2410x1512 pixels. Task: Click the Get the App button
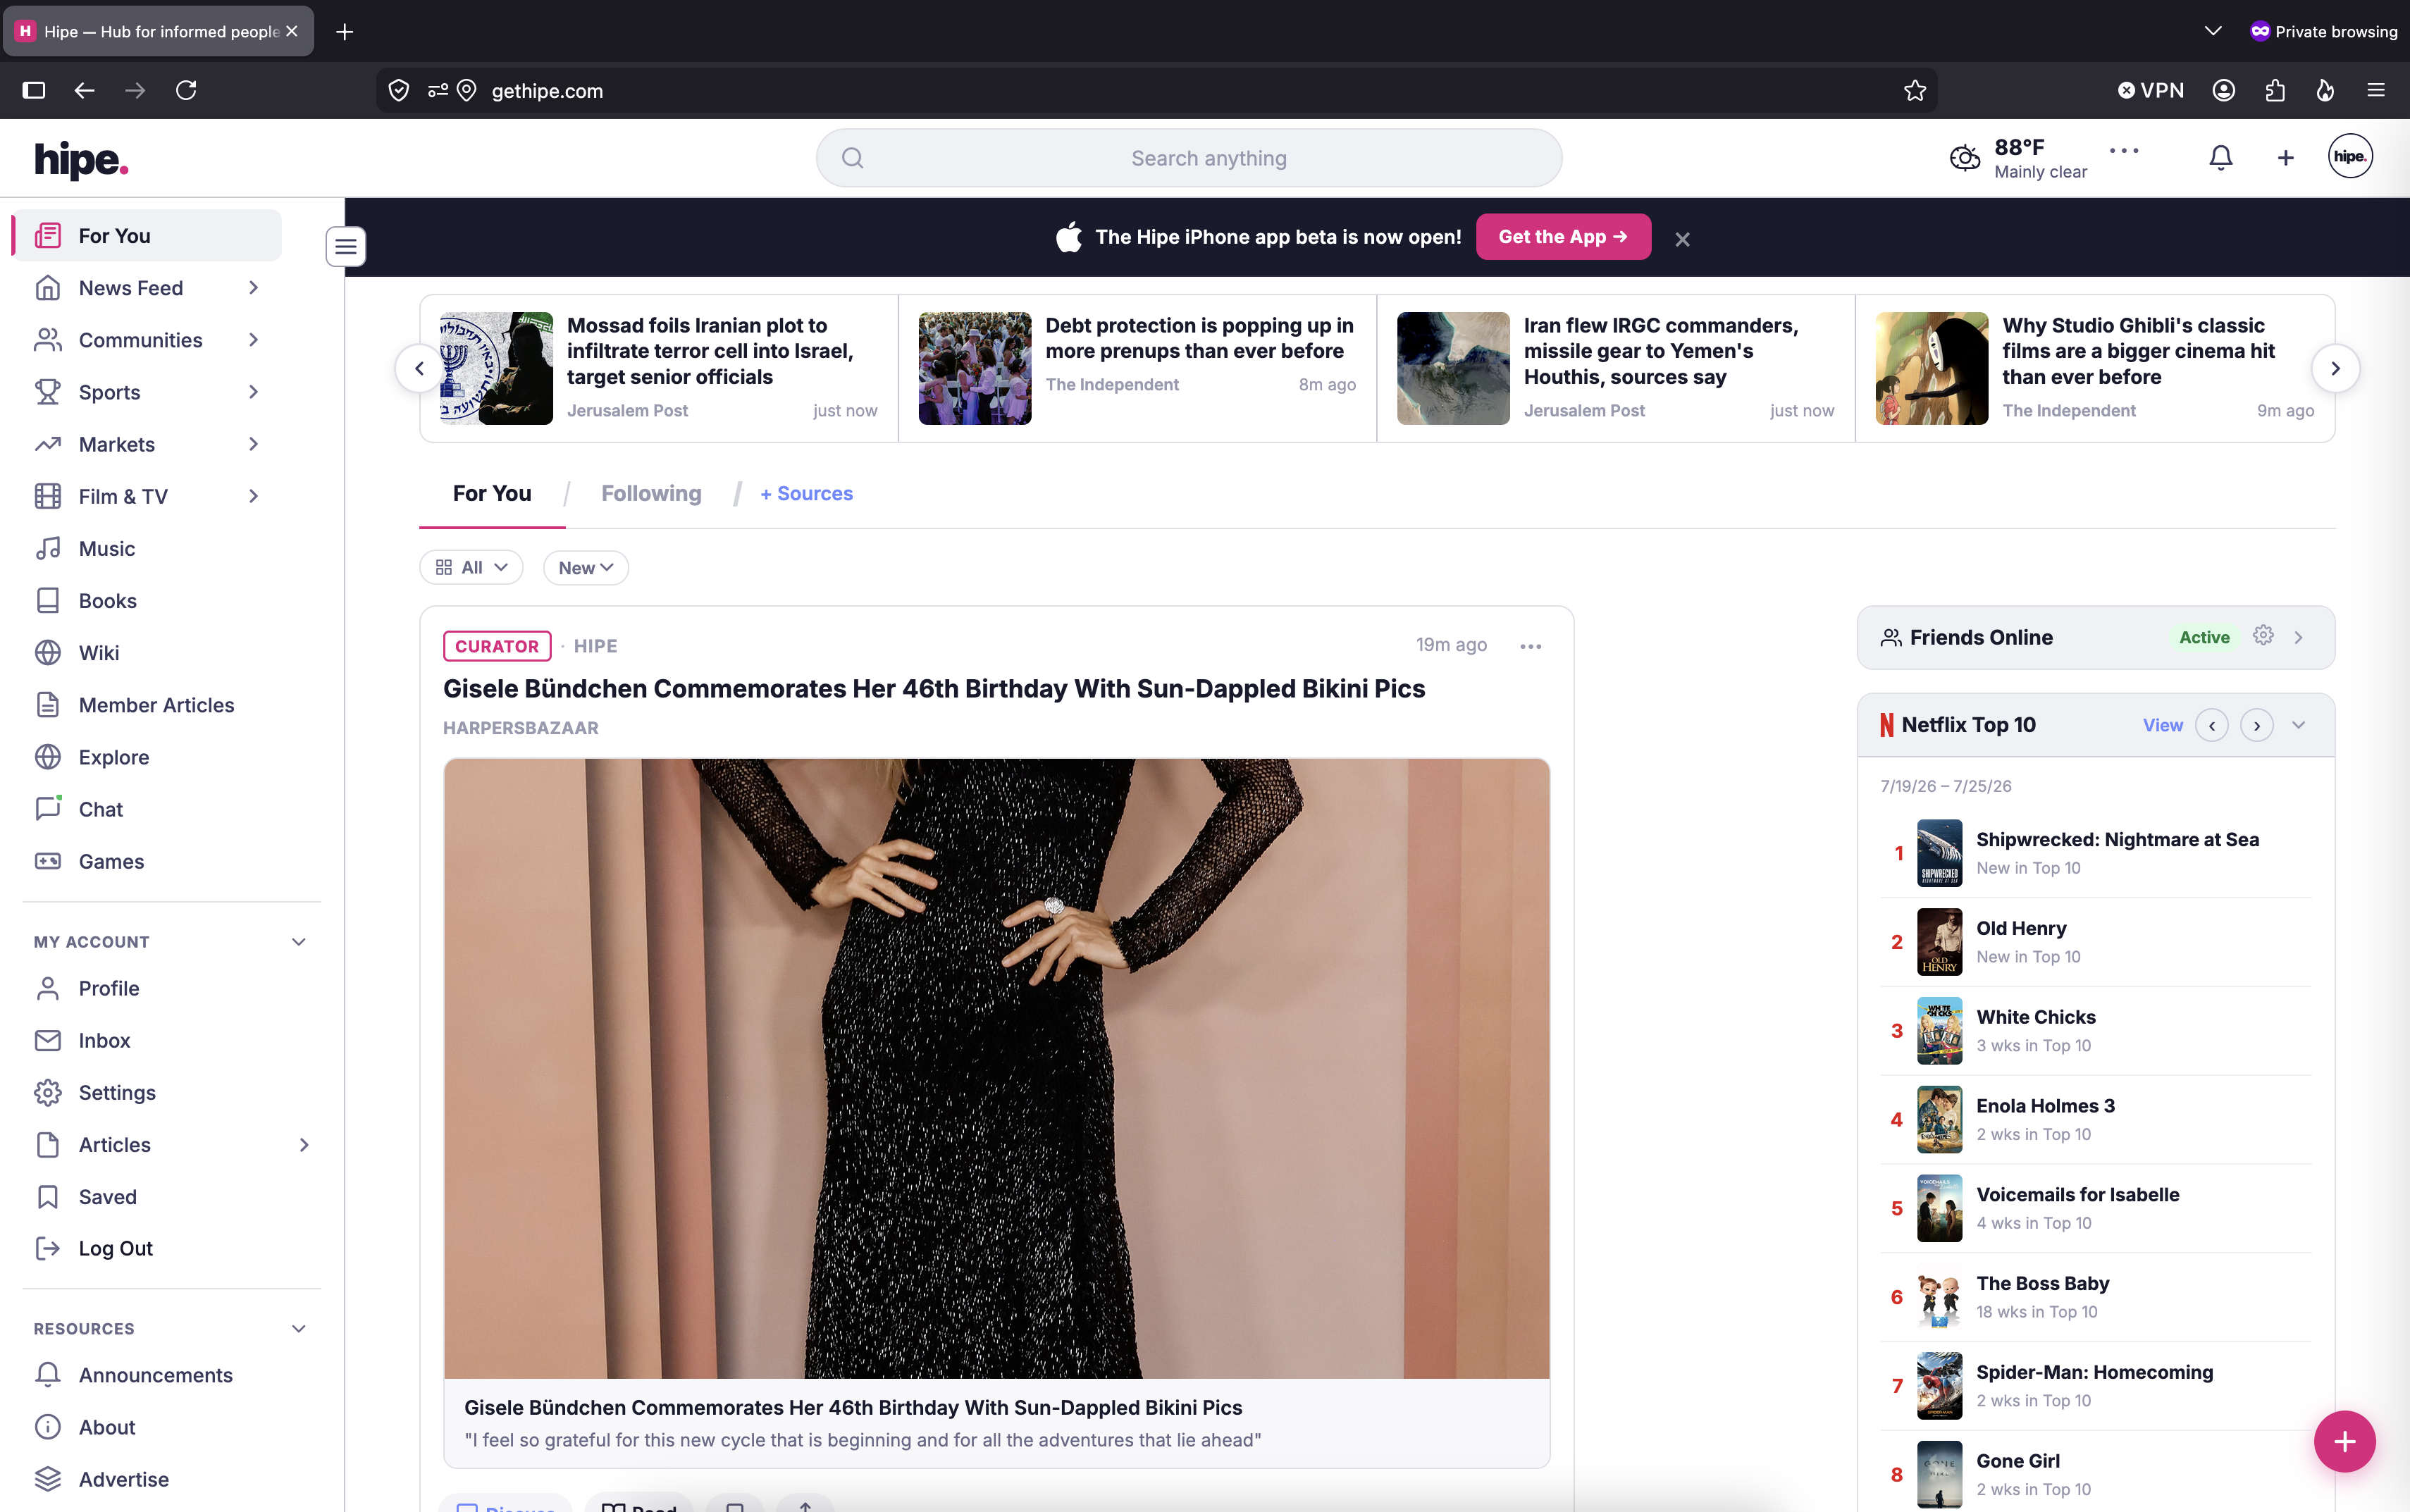(1563, 237)
